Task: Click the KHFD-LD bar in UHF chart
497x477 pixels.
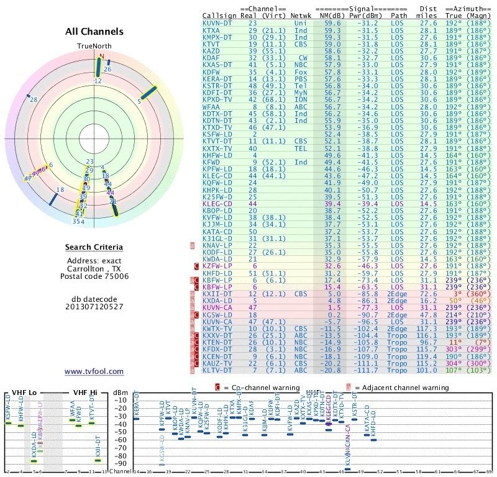Action: point(373,440)
